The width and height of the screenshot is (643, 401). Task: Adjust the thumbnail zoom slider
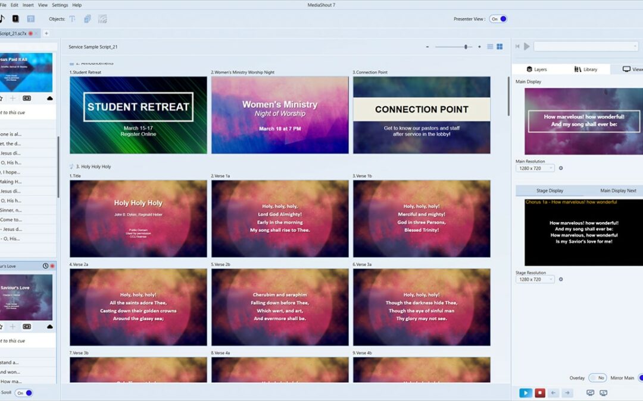466,47
